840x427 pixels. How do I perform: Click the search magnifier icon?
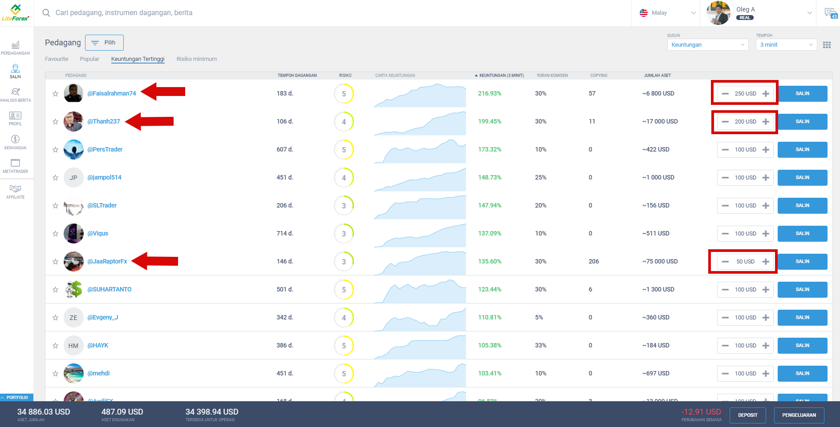[x=46, y=13]
